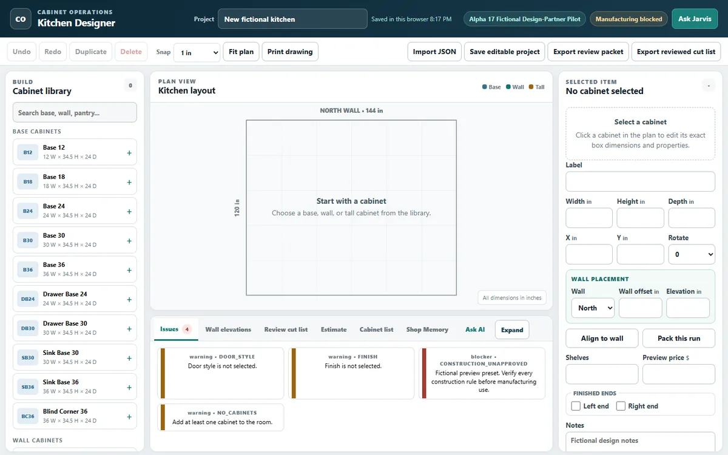Click the CONSTRUCTION_UNAPPROVED blocker issue card
Image resolution: width=728 pixels, height=455 pixels.
tap(482, 373)
